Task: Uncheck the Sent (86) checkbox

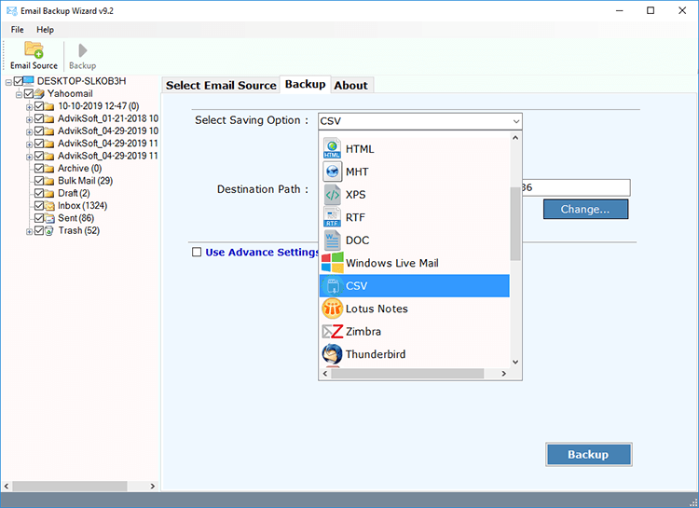Action: tap(39, 218)
